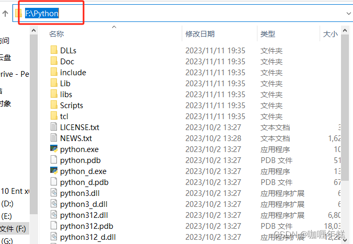Select the (D:) drive in navigation pane

click(7, 204)
